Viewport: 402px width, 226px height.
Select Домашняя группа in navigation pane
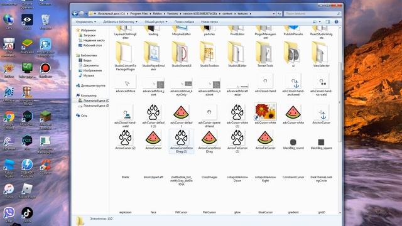(x=90, y=85)
